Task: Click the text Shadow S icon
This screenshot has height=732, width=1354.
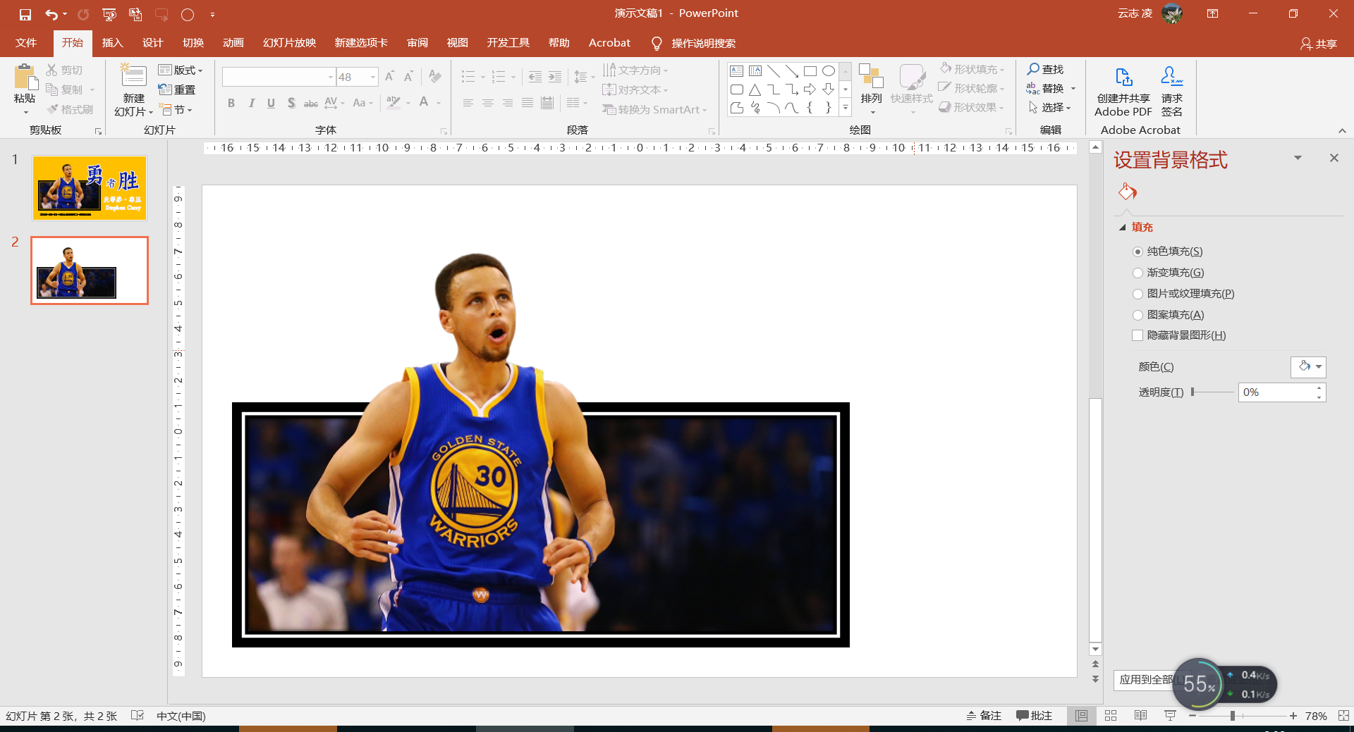Action: 291,103
